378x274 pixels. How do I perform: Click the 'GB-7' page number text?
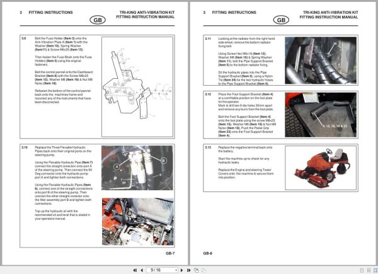pos(170,253)
